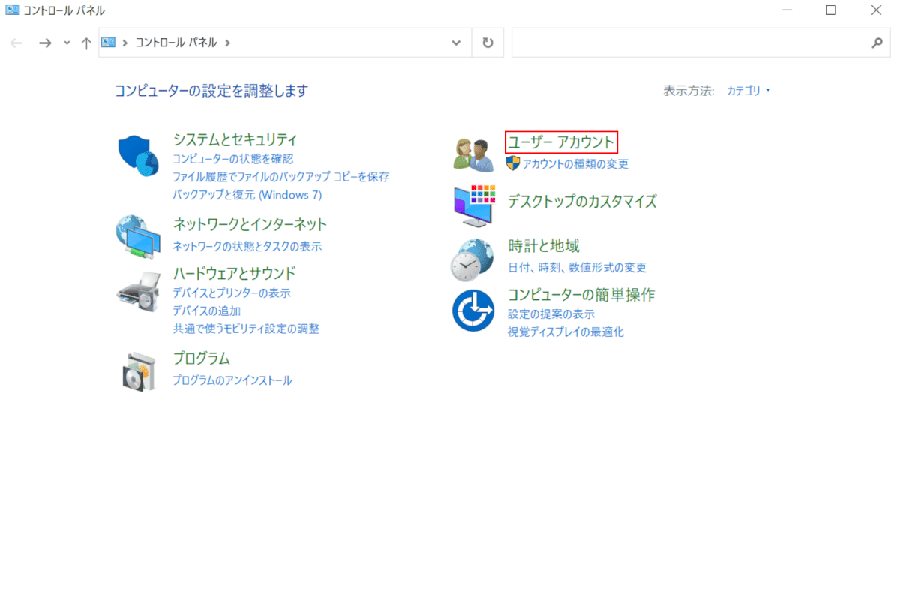Click デバイスの追加 link
Screen dimensions: 897x600
pyautogui.click(x=206, y=310)
